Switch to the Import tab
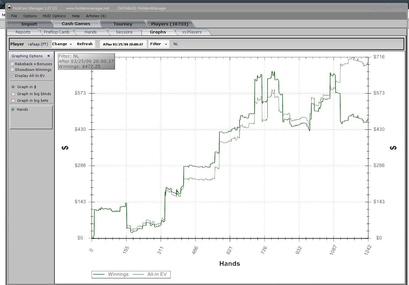This screenshot has width=409, height=285. coord(29,24)
